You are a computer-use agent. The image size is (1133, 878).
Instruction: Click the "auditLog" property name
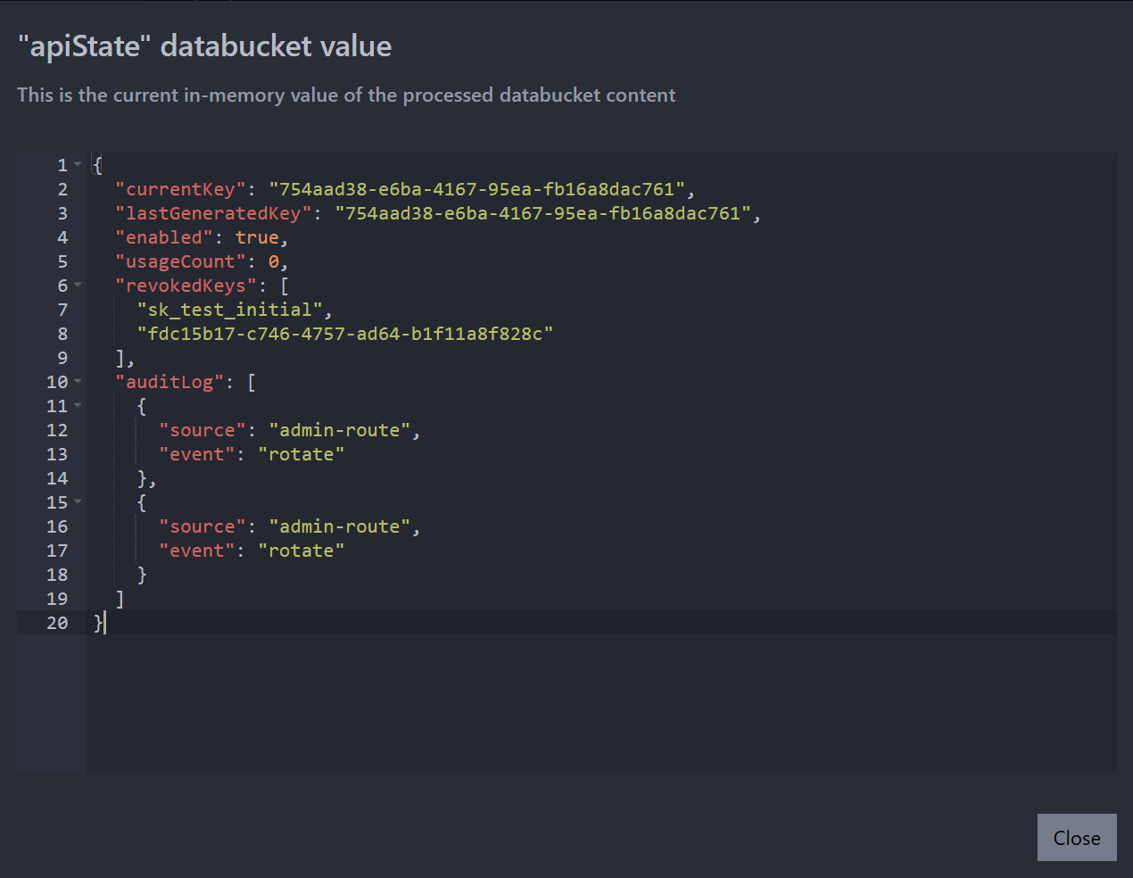[170, 382]
